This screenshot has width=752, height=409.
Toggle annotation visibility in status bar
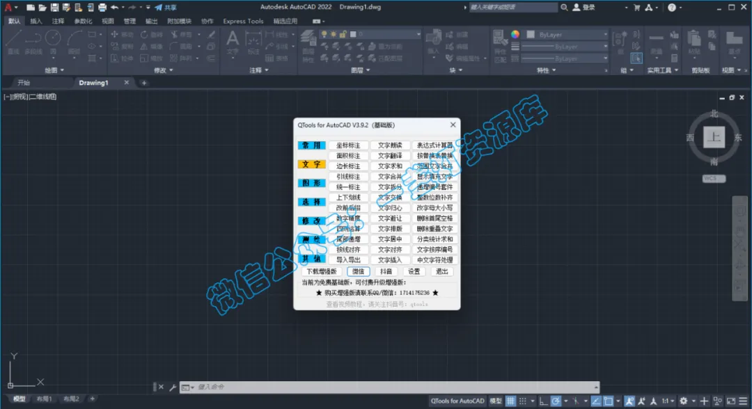(x=629, y=401)
